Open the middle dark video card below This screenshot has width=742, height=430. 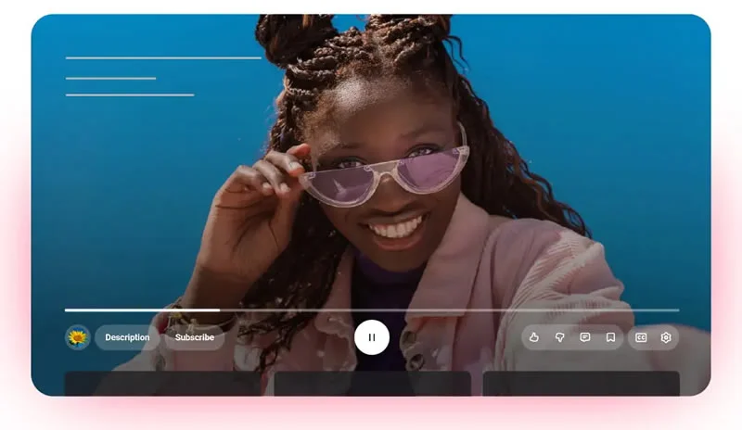(372, 384)
